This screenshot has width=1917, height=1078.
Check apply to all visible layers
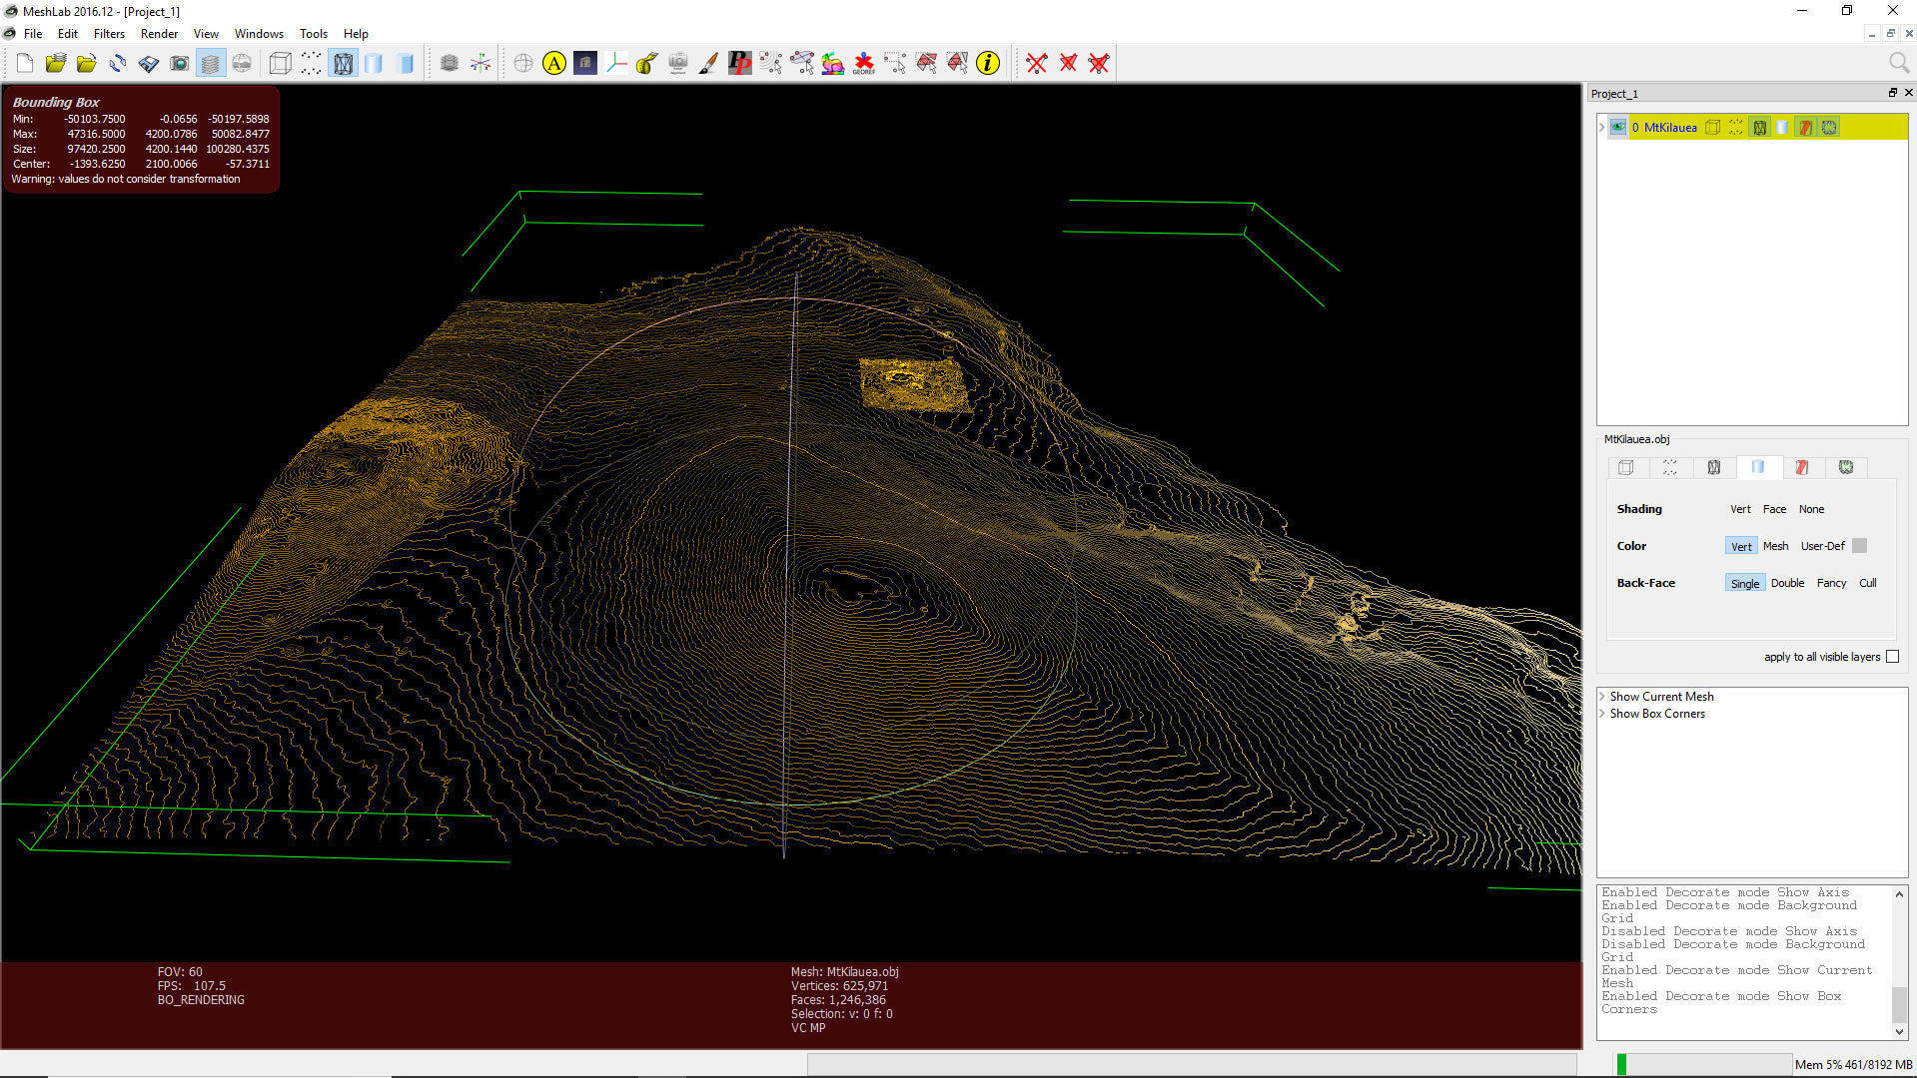pos(1892,657)
